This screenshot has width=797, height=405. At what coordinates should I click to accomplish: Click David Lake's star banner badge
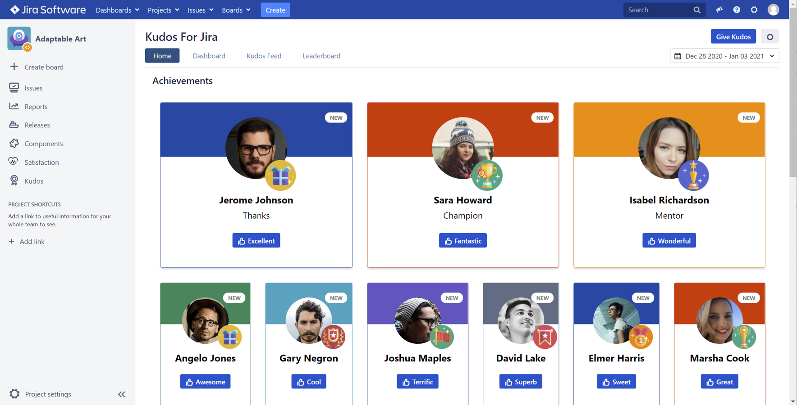pyautogui.click(x=545, y=337)
